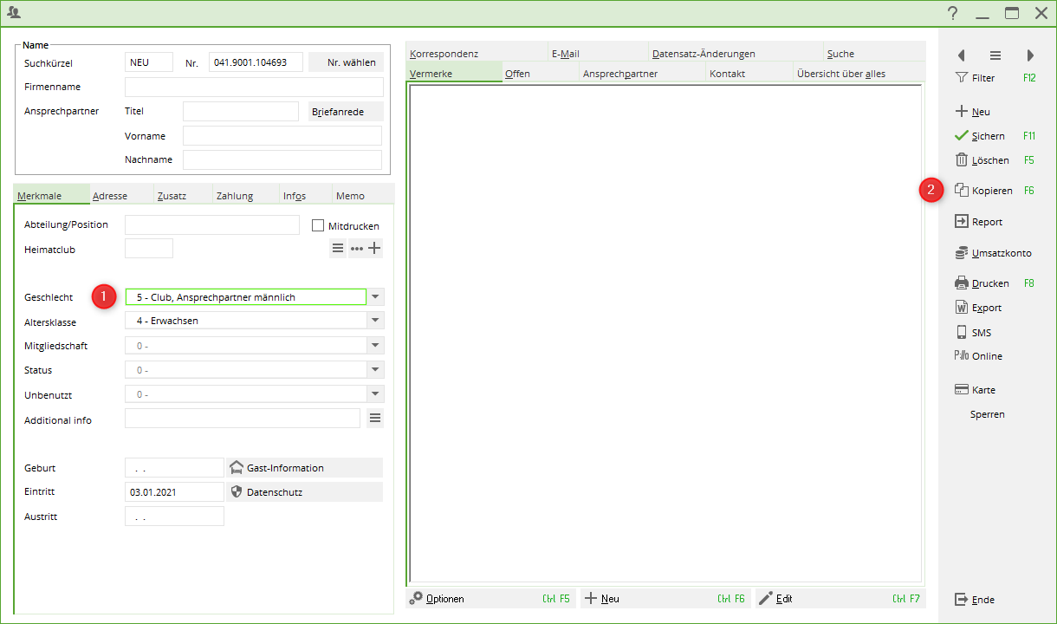Click into the Firmenname input field

pyautogui.click(x=254, y=87)
